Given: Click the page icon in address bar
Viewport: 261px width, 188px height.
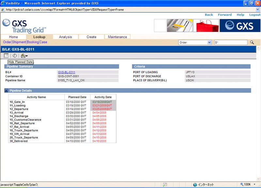Looking at the screenshot, I should [x=3, y=10].
